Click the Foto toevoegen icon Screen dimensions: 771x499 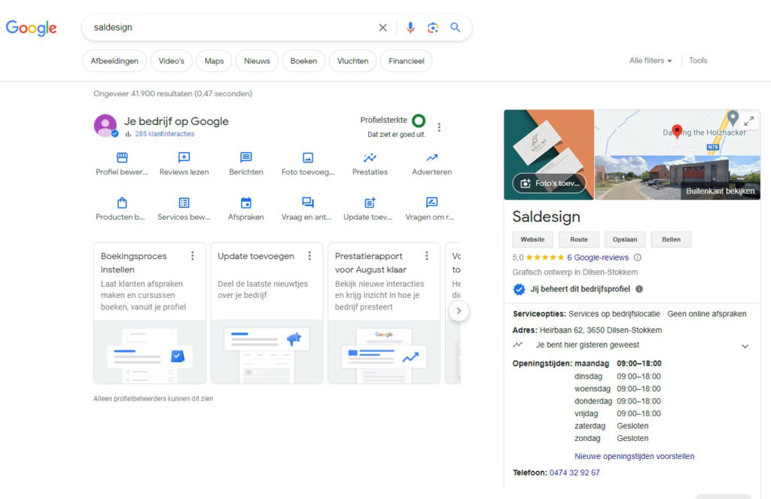[x=308, y=157]
